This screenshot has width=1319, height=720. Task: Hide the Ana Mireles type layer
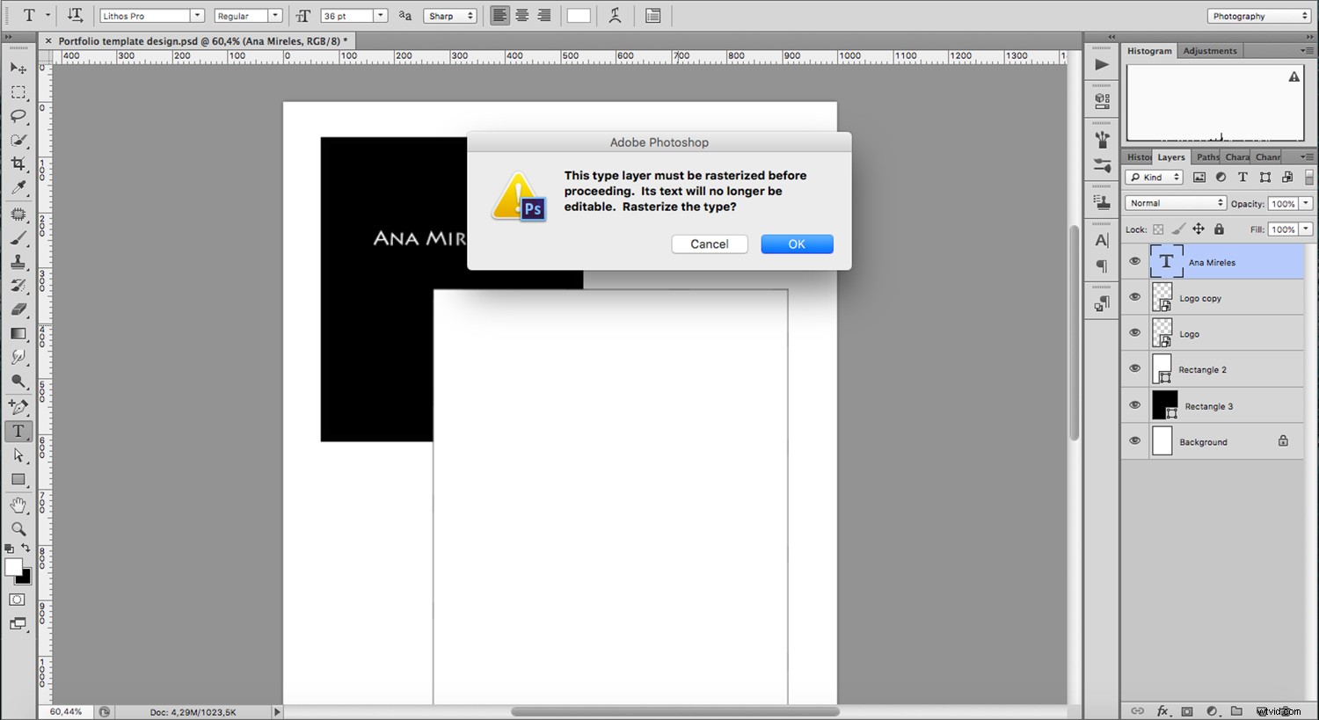[1134, 260]
